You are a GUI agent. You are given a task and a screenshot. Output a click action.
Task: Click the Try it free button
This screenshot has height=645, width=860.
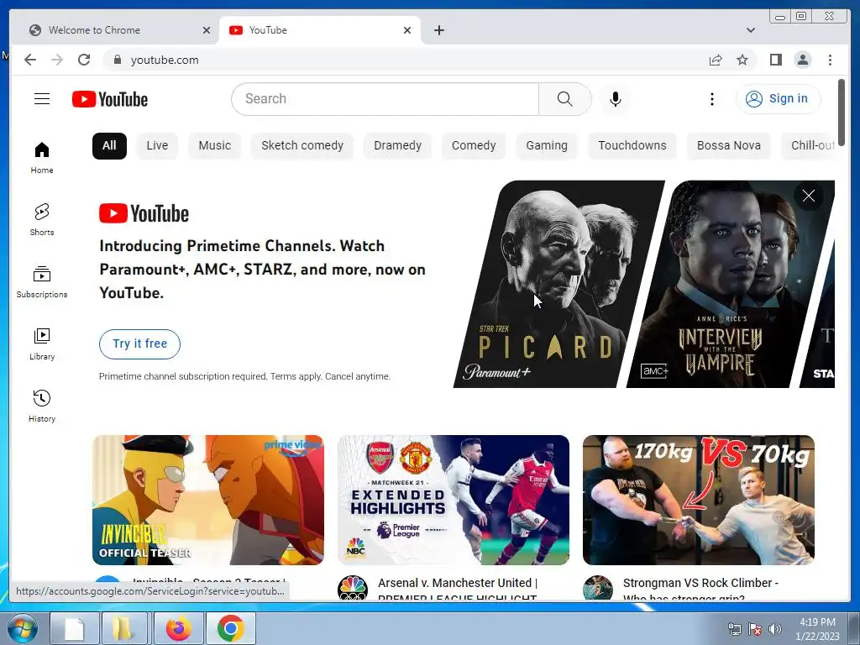(139, 343)
